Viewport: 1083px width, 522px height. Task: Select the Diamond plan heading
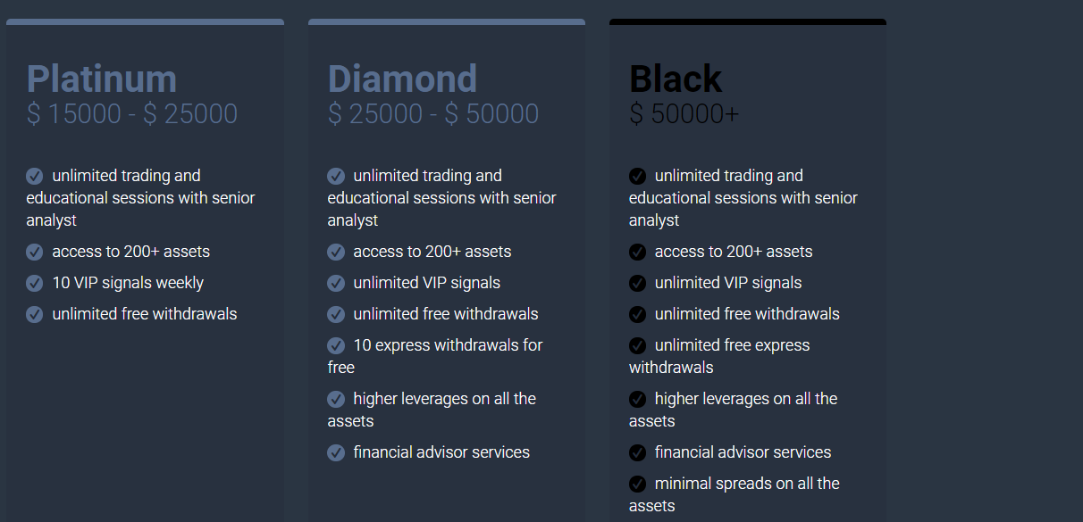[x=402, y=79]
